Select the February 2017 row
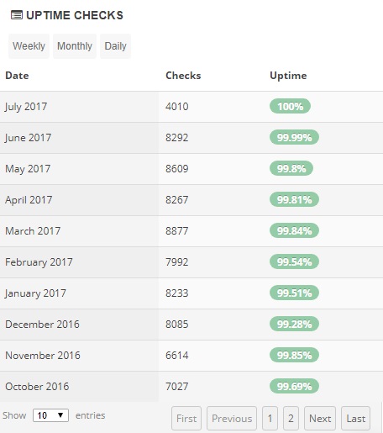Screen dimensions: 383x433 coord(191,262)
